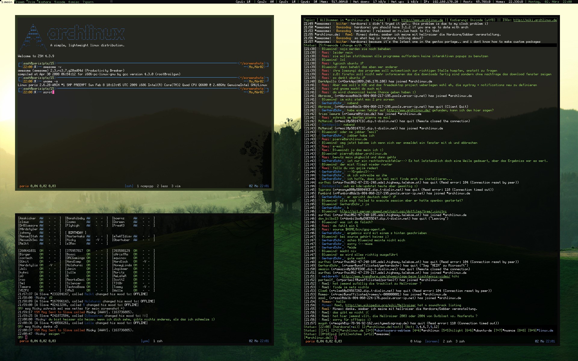This screenshot has width=578, height=361.
Task: Open the http://wiki.archlinux.de link in IRC topic
Action: coord(535,20)
